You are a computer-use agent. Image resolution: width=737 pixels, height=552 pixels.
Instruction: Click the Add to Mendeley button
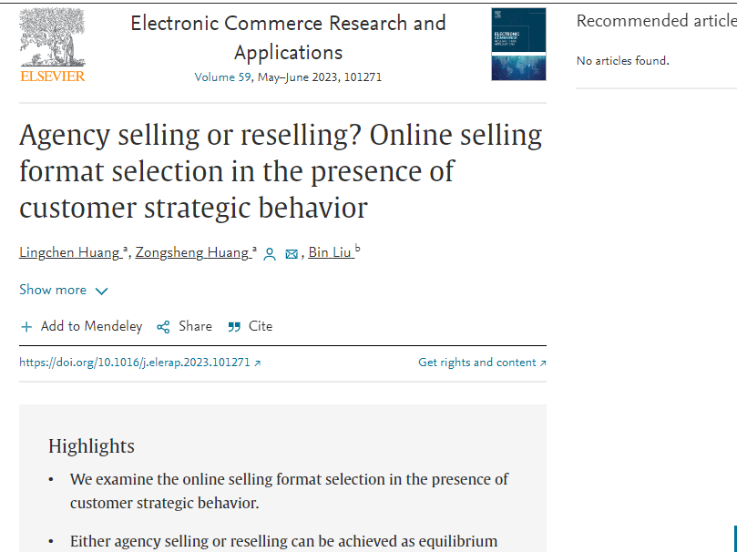[x=81, y=326]
